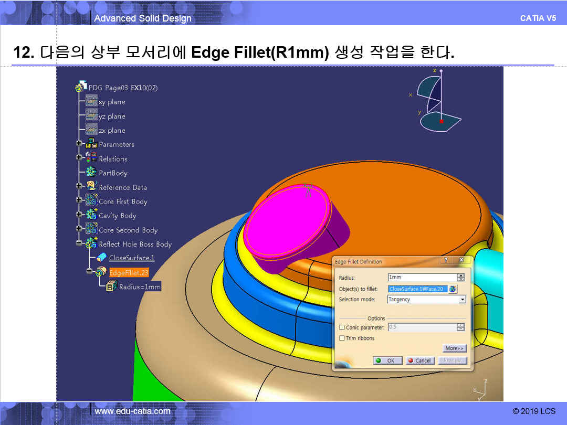567x425 pixels.
Task: Select the Relations icon in tree
Action: click(91, 158)
